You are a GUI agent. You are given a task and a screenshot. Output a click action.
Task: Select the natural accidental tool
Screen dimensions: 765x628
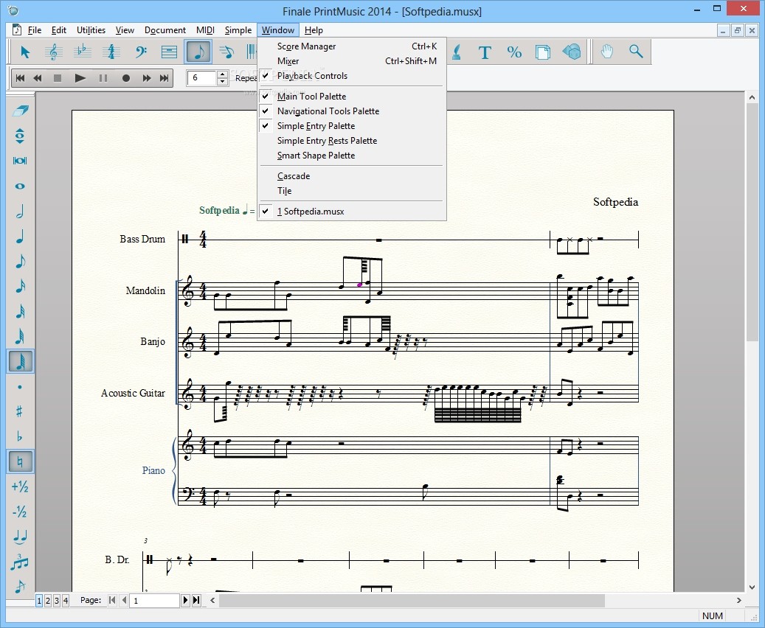click(20, 461)
